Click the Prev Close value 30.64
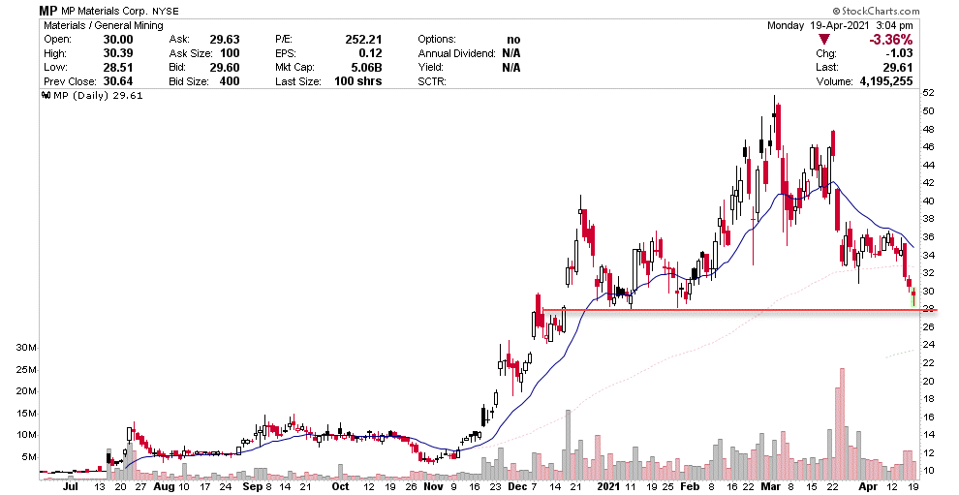The height and width of the screenshot is (495, 959). pos(118,81)
